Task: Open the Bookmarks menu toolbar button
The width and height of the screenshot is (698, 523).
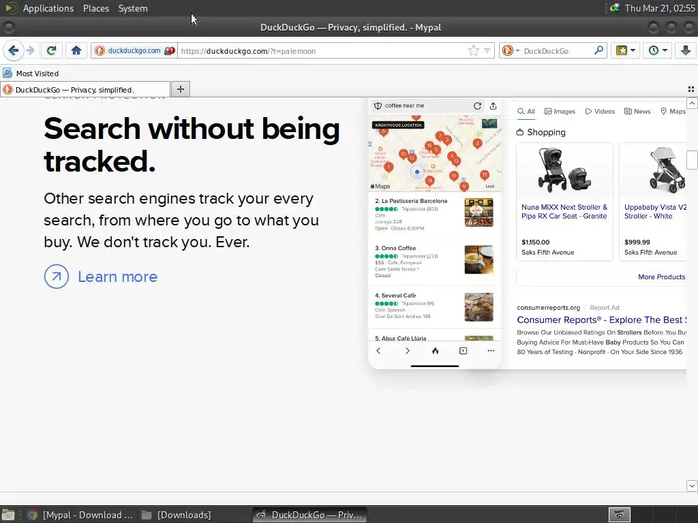Action: [x=625, y=50]
